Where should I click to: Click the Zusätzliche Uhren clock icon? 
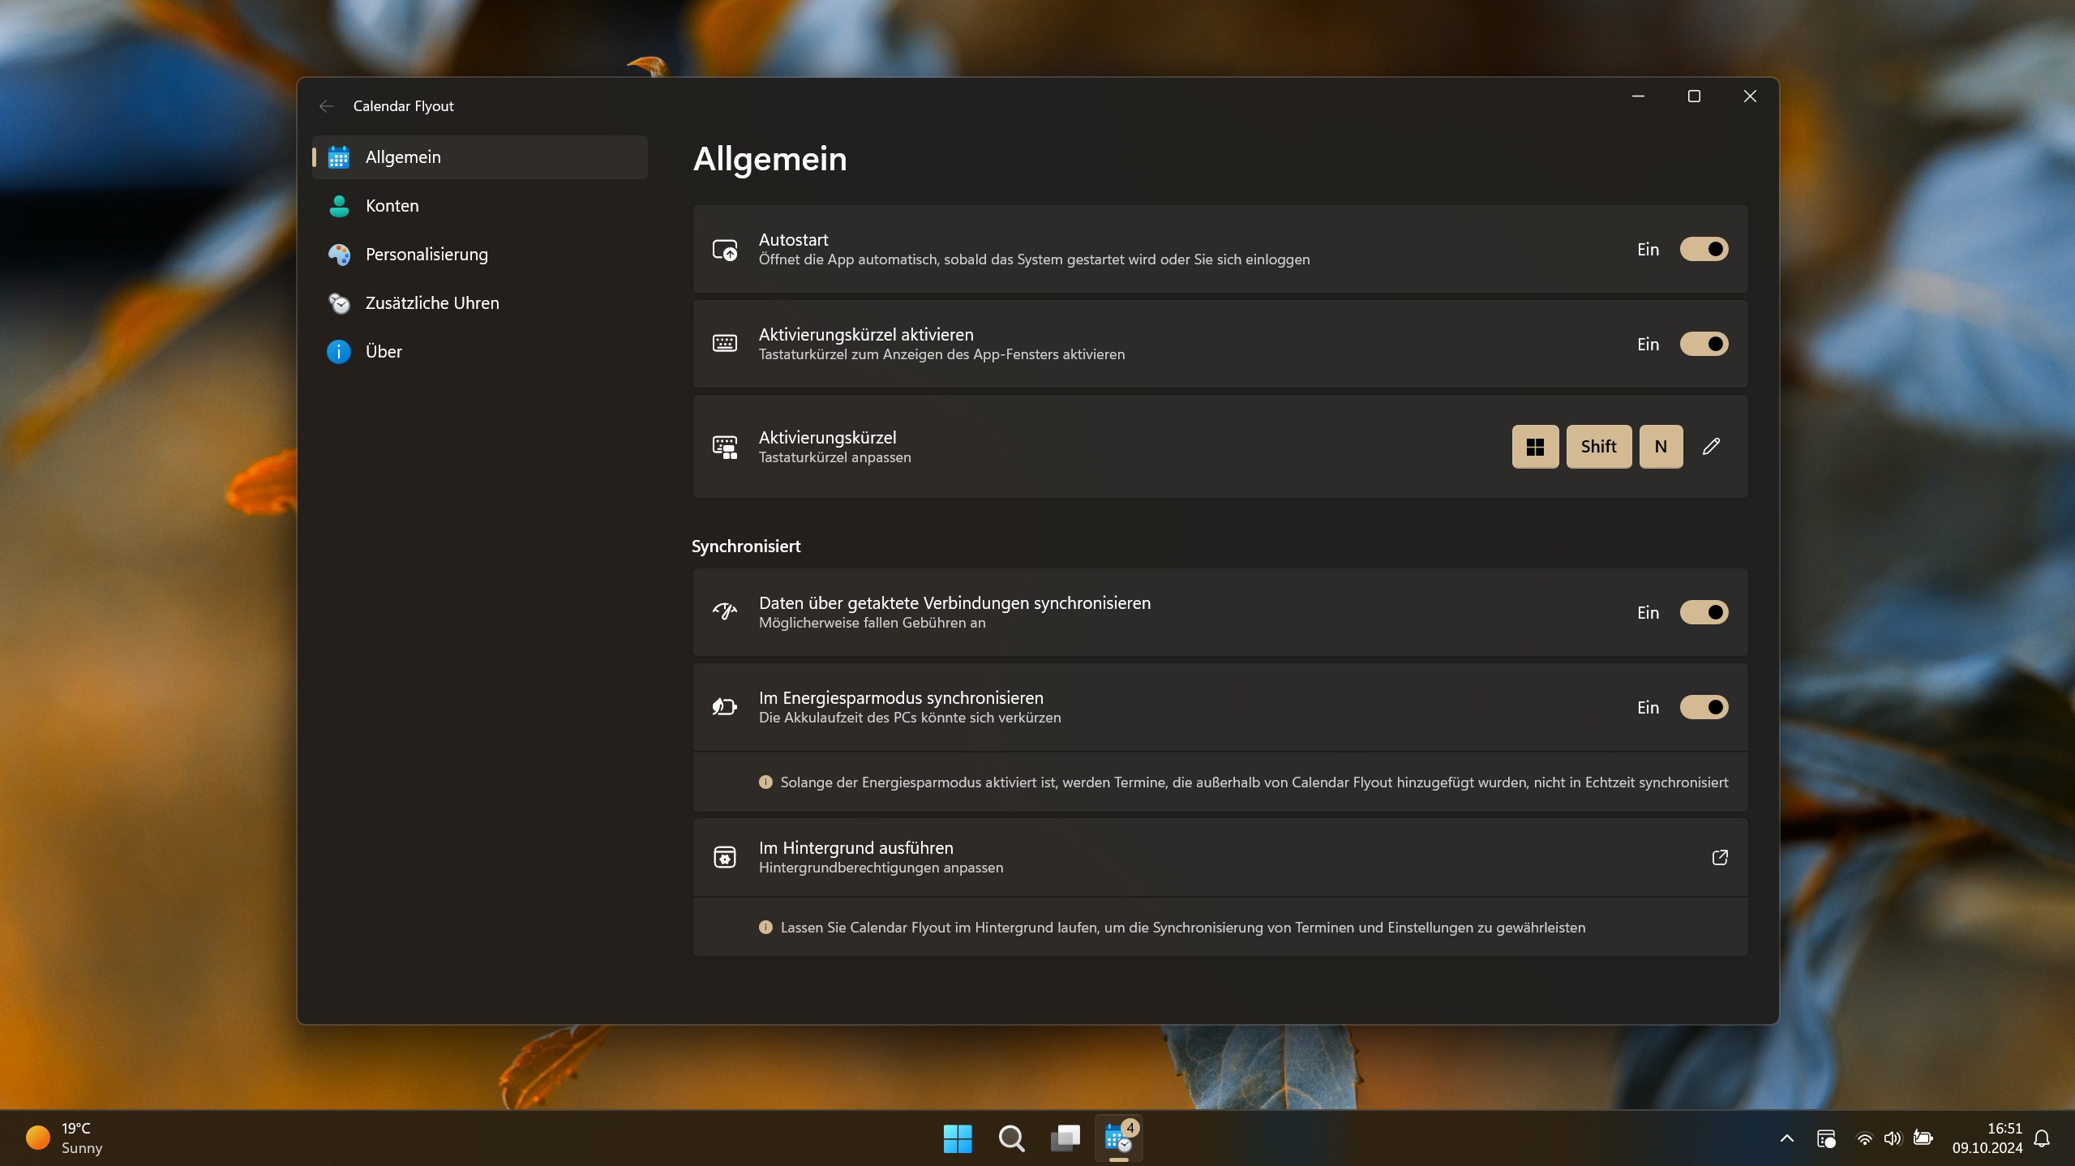(339, 303)
